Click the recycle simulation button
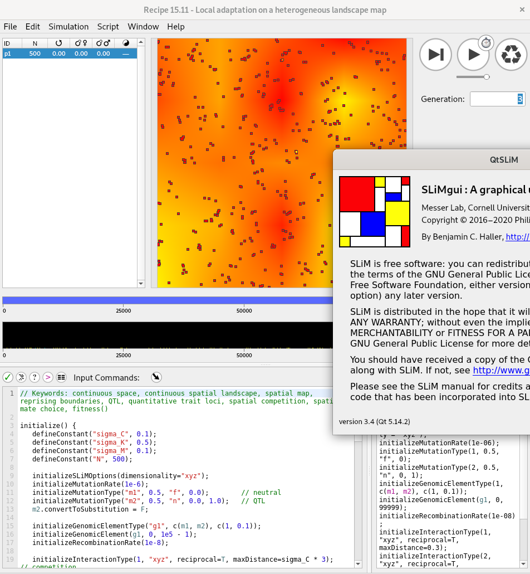530x574 pixels. (x=511, y=55)
